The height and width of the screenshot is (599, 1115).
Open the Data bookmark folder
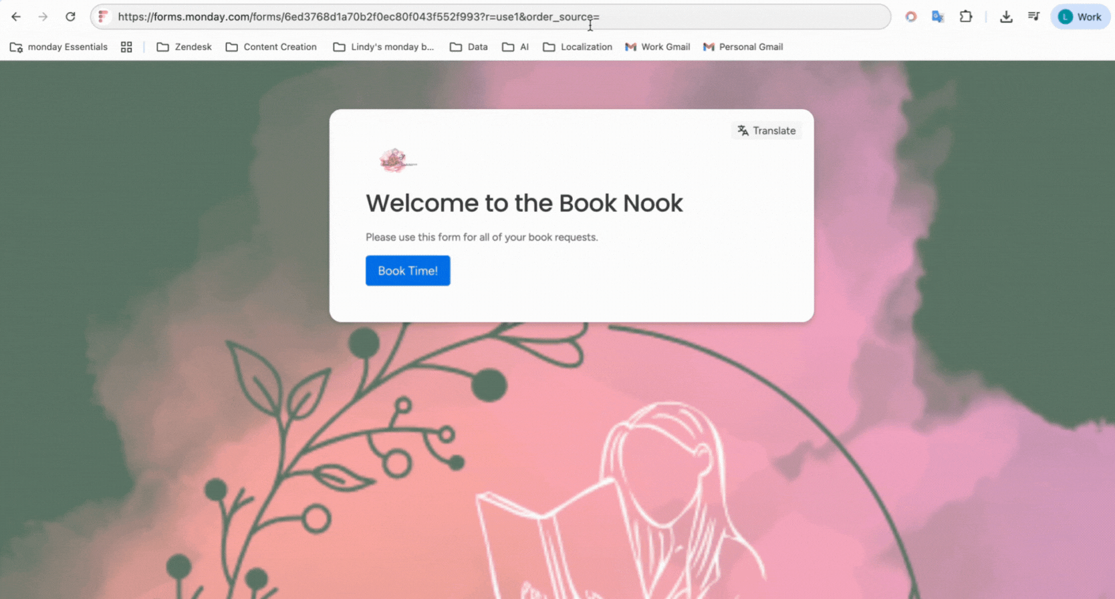[469, 47]
